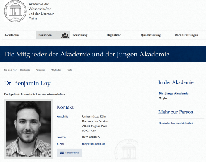Image resolution: width=206 pixels, height=162 pixels.
Task: Click the bloy@uni-koeln.de email link
Action: pos(94,144)
